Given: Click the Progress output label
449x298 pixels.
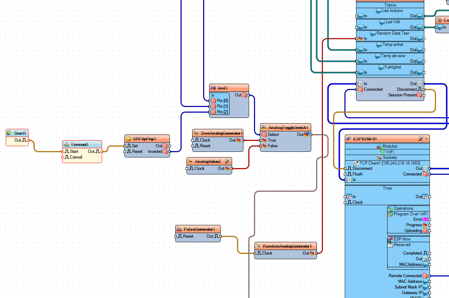Looking at the screenshot, I should click(414, 225).
